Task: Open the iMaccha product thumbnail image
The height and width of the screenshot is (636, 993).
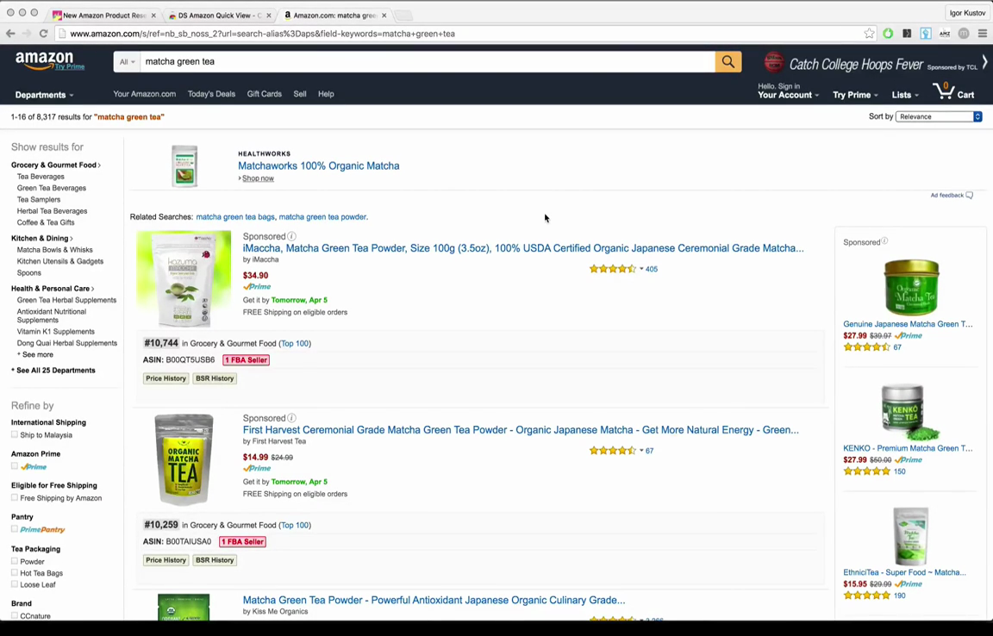Action: [x=184, y=278]
